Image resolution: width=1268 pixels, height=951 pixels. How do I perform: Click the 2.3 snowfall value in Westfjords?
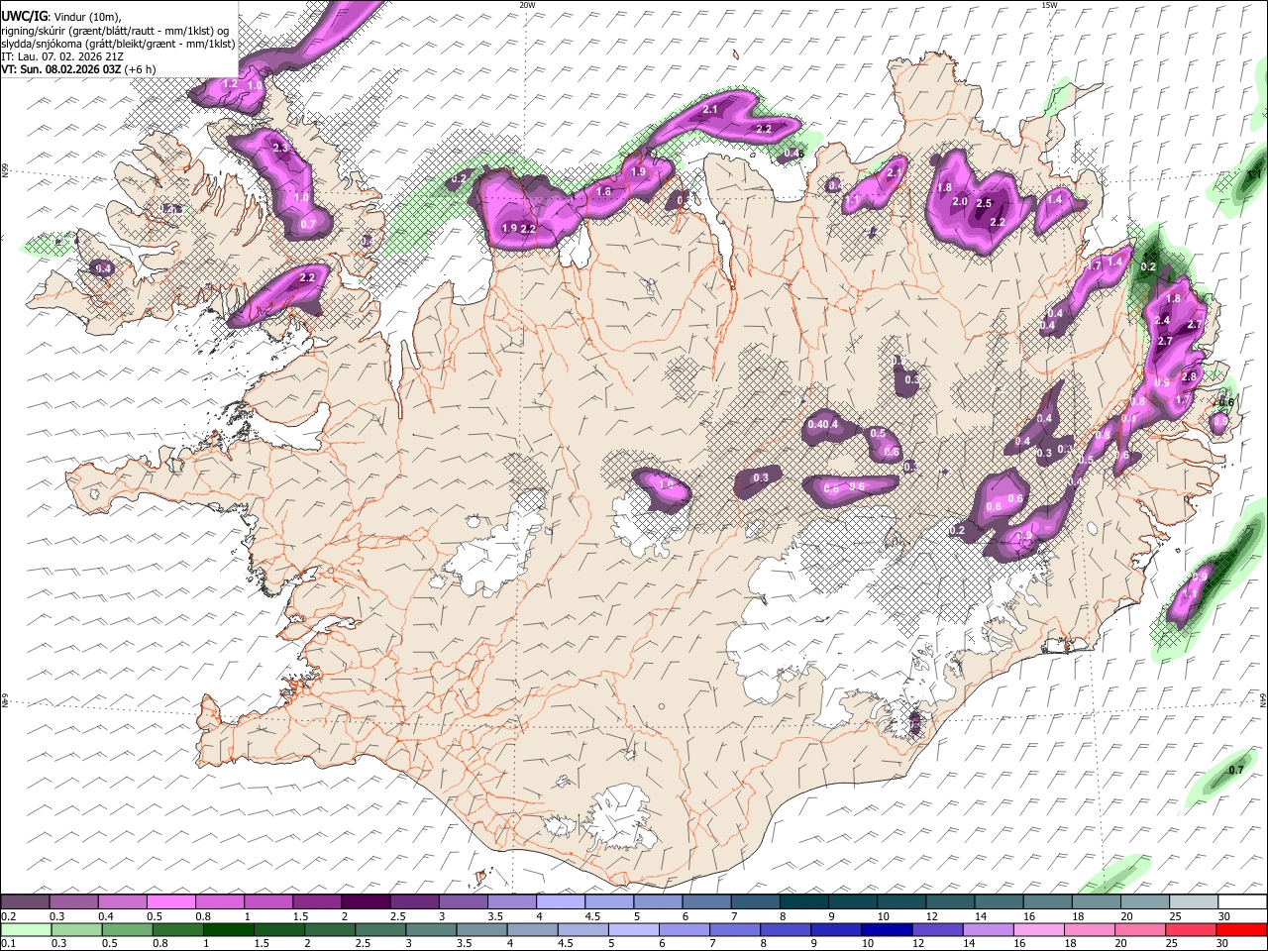[280, 148]
